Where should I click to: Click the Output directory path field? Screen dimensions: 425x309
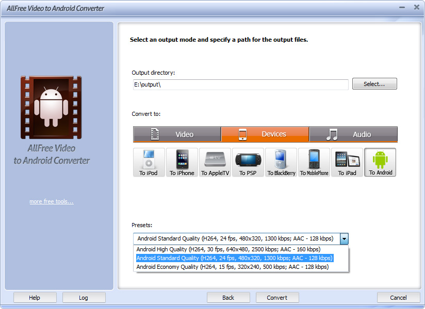241,84
